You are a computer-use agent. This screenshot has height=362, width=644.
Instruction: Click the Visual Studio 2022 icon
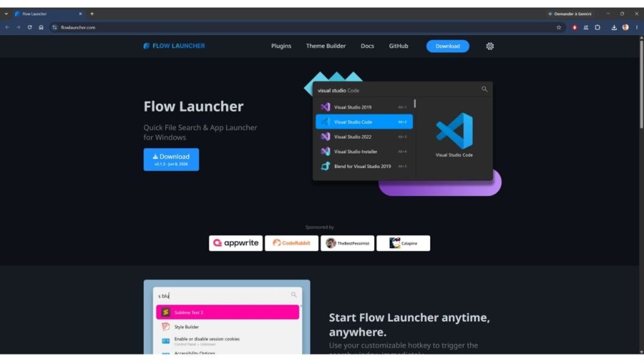(x=325, y=136)
